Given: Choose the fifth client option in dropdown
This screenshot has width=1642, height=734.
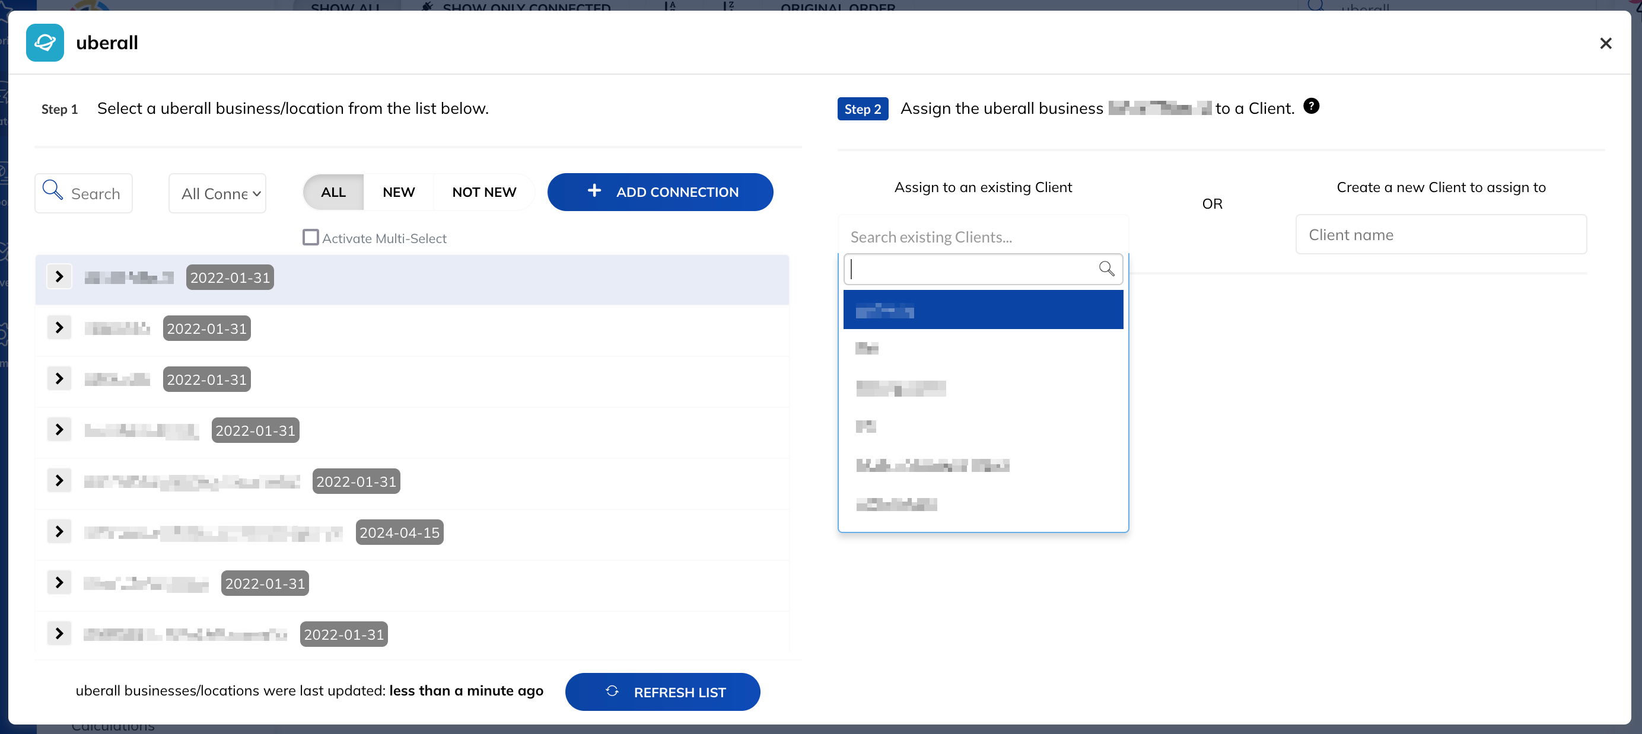Looking at the screenshot, I should pos(983,466).
